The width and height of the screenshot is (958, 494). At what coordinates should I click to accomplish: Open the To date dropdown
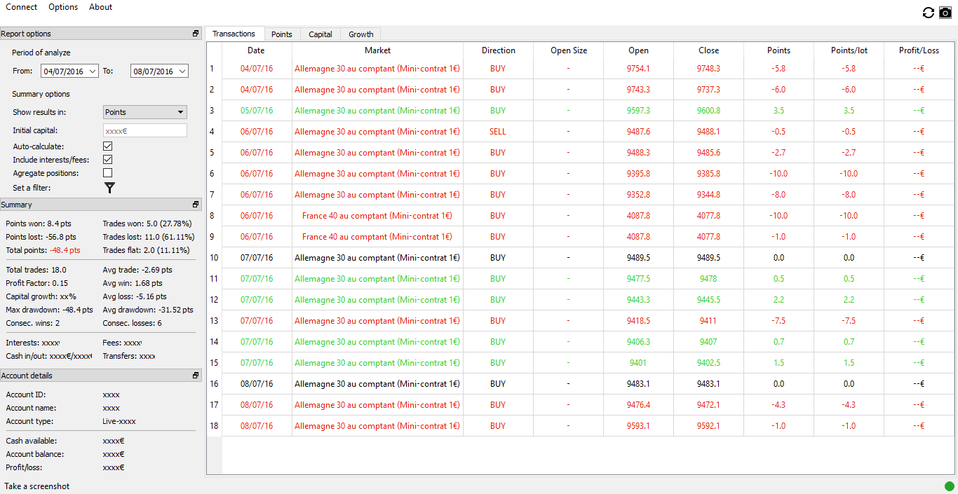(x=182, y=71)
